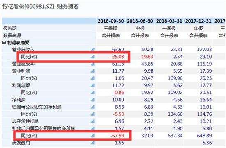Open chart icon for 研发费用 row
The width and height of the screenshot is (226, 148).
(92, 143)
